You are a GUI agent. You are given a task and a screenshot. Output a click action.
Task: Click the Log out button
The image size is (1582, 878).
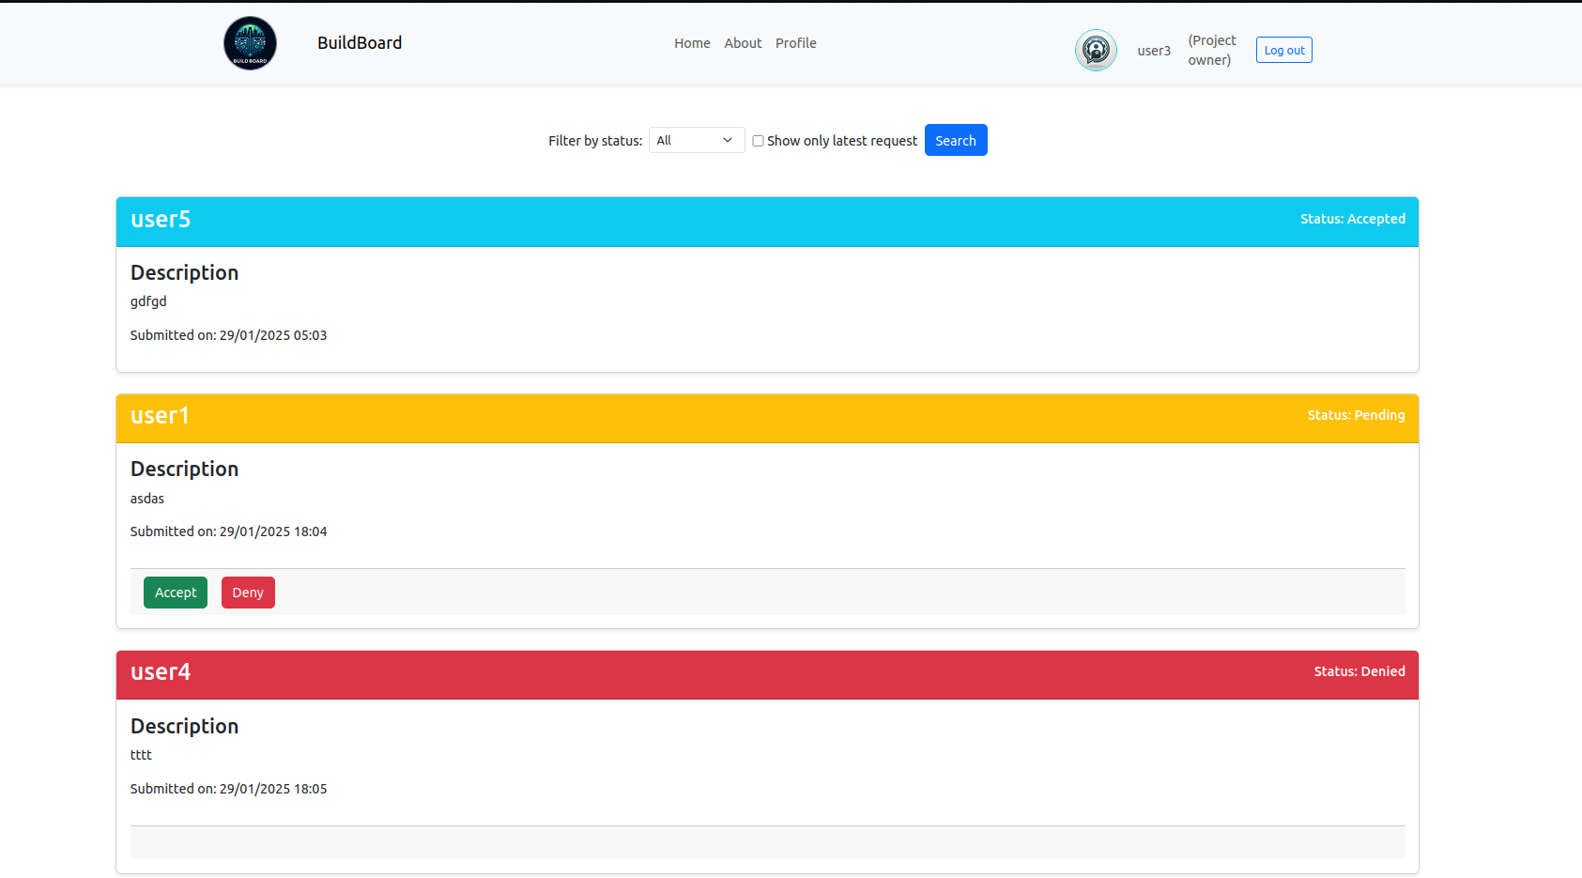[x=1283, y=50]
